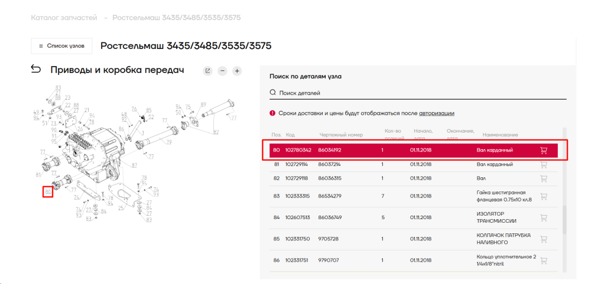The width and height of the screenshot is (591, 284).
Task: Click quantity 7 in row 83
Action: (x=383, y=196)
